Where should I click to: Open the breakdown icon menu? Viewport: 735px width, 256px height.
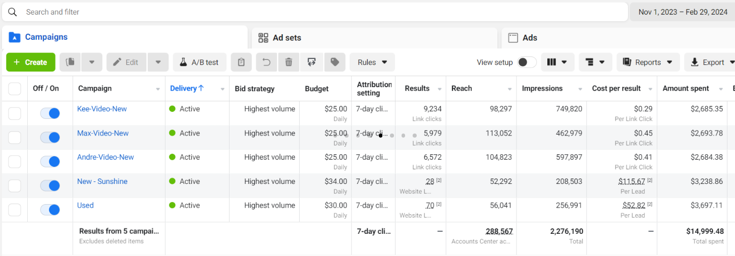click(595, 62)
